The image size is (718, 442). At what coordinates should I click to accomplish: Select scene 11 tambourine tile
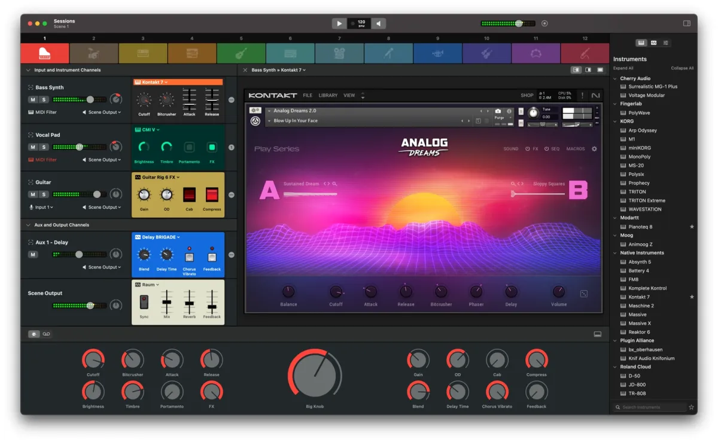pyautogui.click(x=536, y=53)
